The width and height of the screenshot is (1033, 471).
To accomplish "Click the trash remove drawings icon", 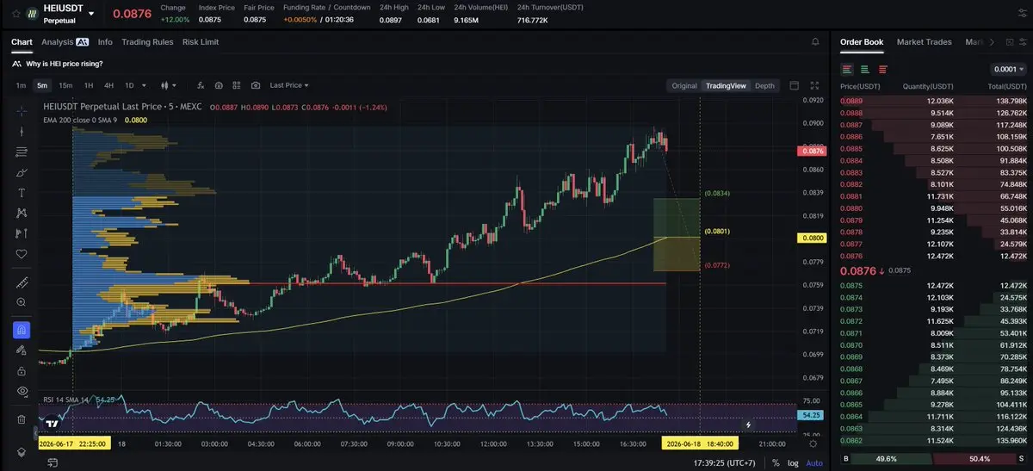I will tap(22, 419).
